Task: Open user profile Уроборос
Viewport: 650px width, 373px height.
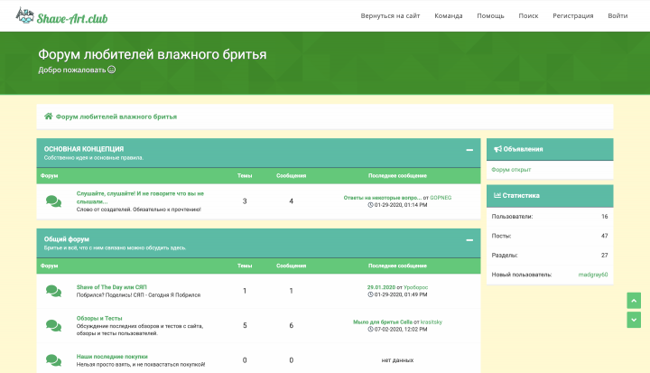Action: pyautogui.click(x=416, y=287)
